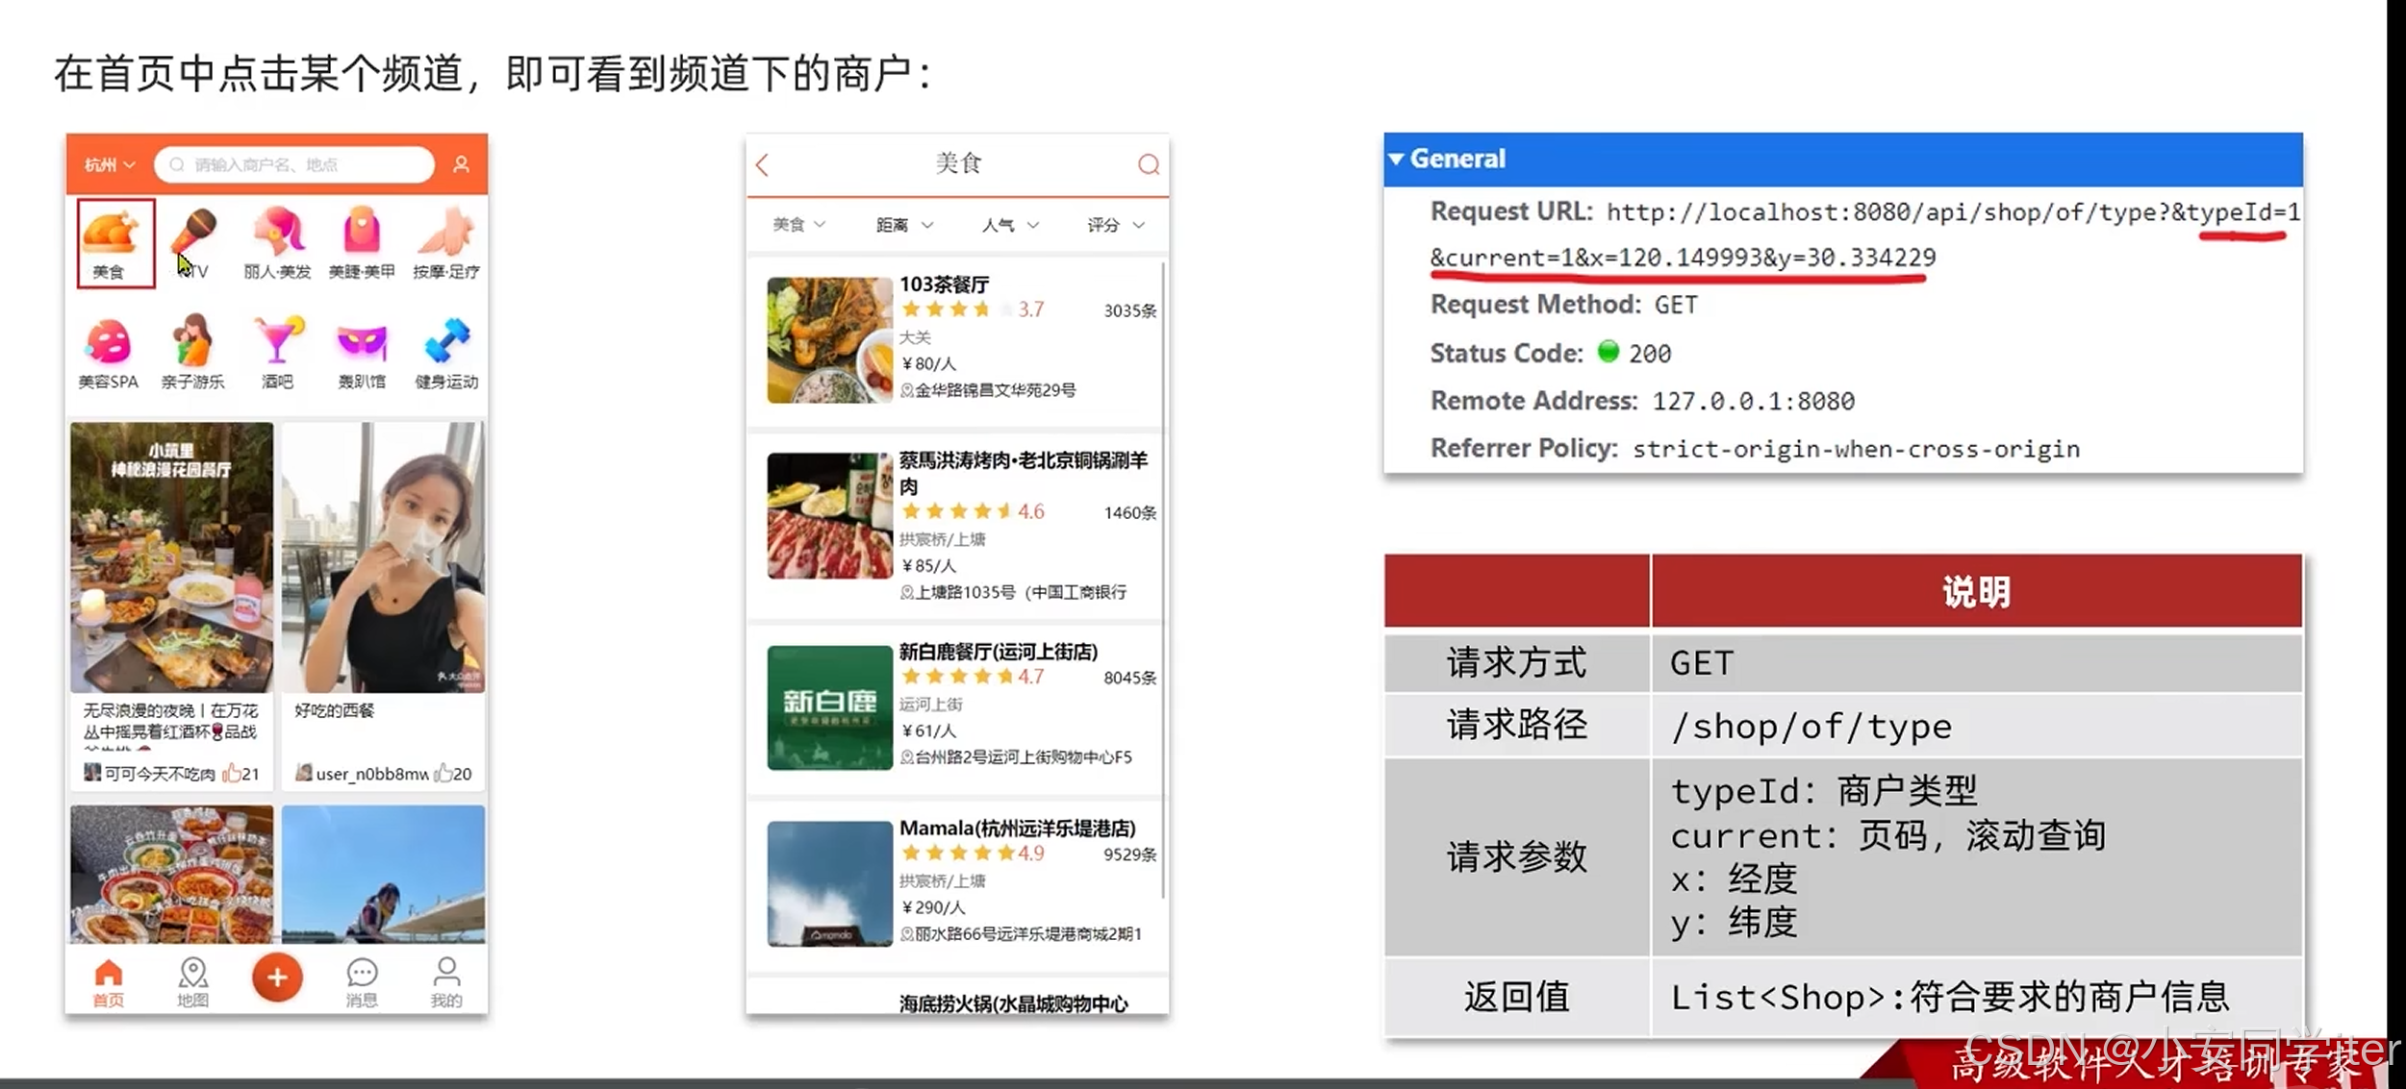Expand the 杭州 city dropdown
This screenshot has height=1089, width=2406.
[x=109, y=165]
